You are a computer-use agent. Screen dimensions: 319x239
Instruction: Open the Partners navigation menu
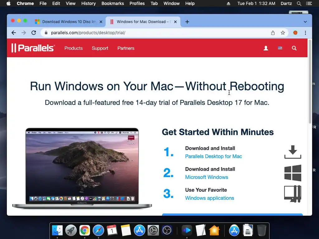coord(126,48)
